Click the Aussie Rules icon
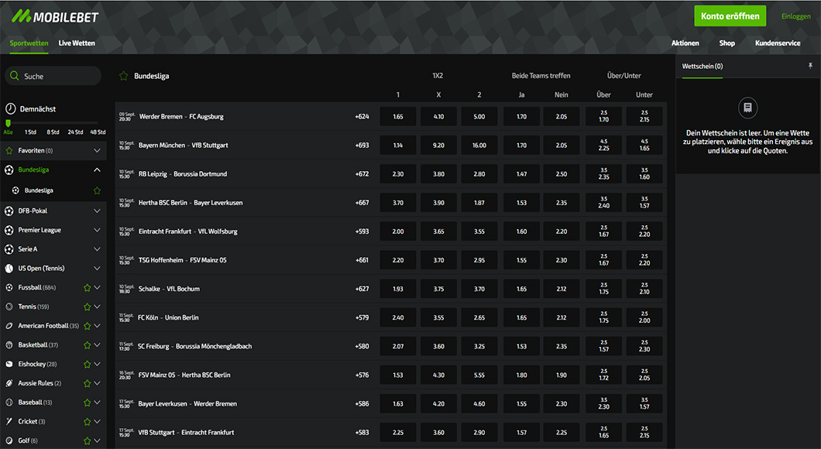821x449 pixels. tap(9, 383)
